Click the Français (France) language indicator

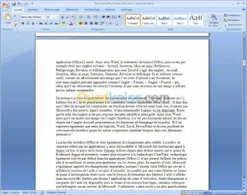pyautogui.click(x=56, y=193)
